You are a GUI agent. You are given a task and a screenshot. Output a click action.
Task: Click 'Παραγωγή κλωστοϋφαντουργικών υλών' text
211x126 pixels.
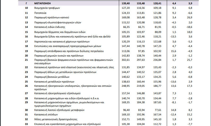(58, 23)
